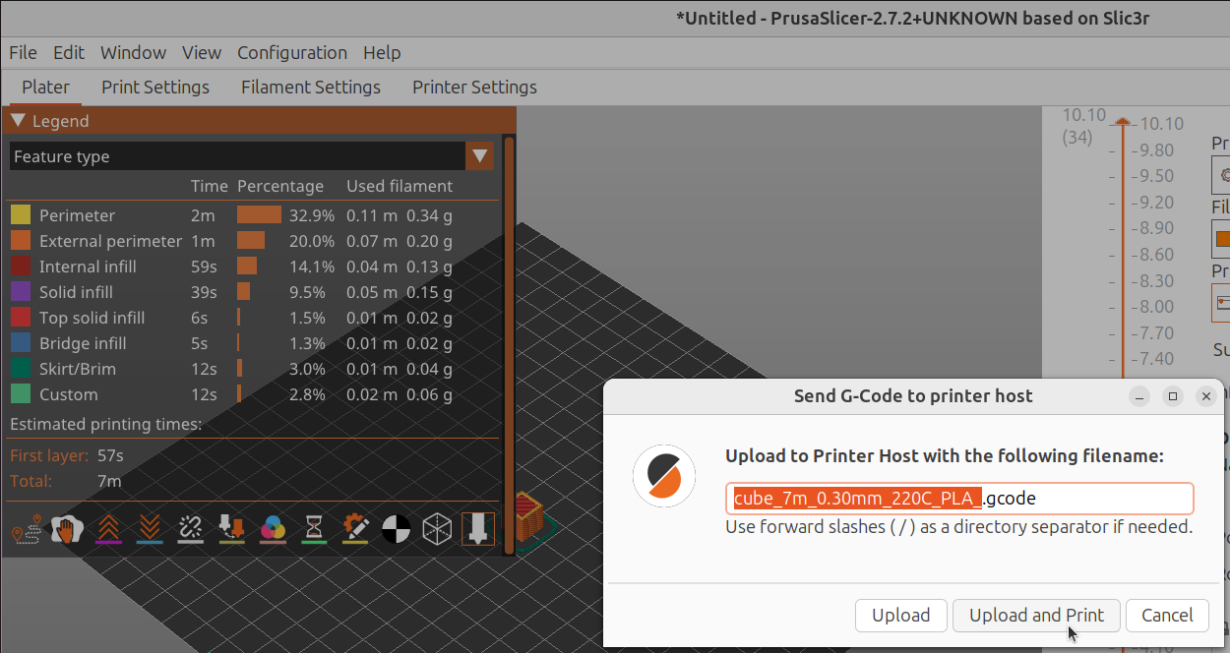1230x653 pixels.
Task: Click the Used filament column header
Action: pyautogui.click(x=400, y=186)
